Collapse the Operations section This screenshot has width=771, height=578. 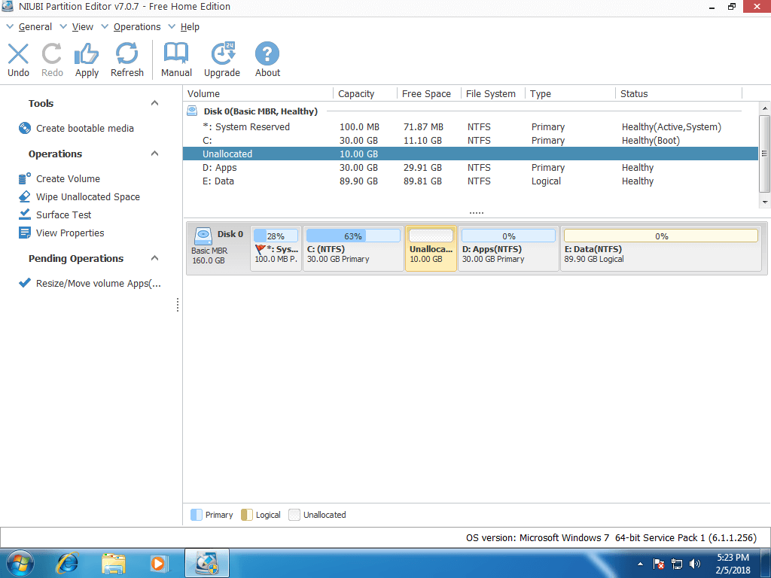(154, 154)
